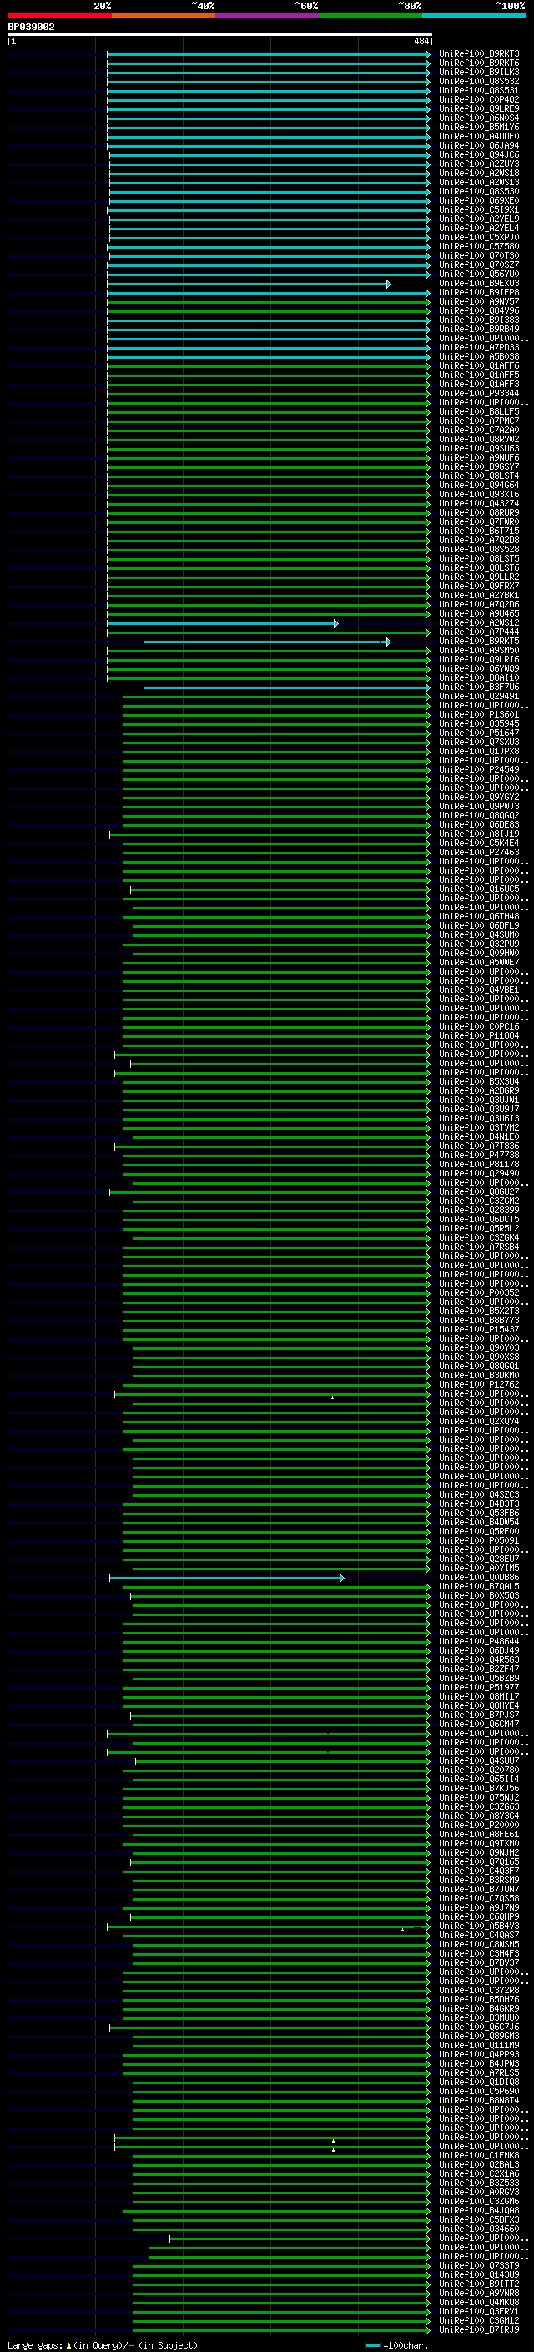Select hit label UniRef100_Q28EU7

click(x=479, y=1559)
